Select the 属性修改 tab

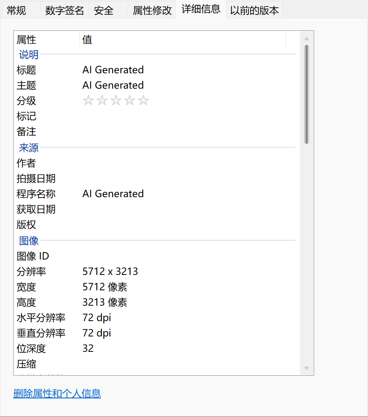152,11
